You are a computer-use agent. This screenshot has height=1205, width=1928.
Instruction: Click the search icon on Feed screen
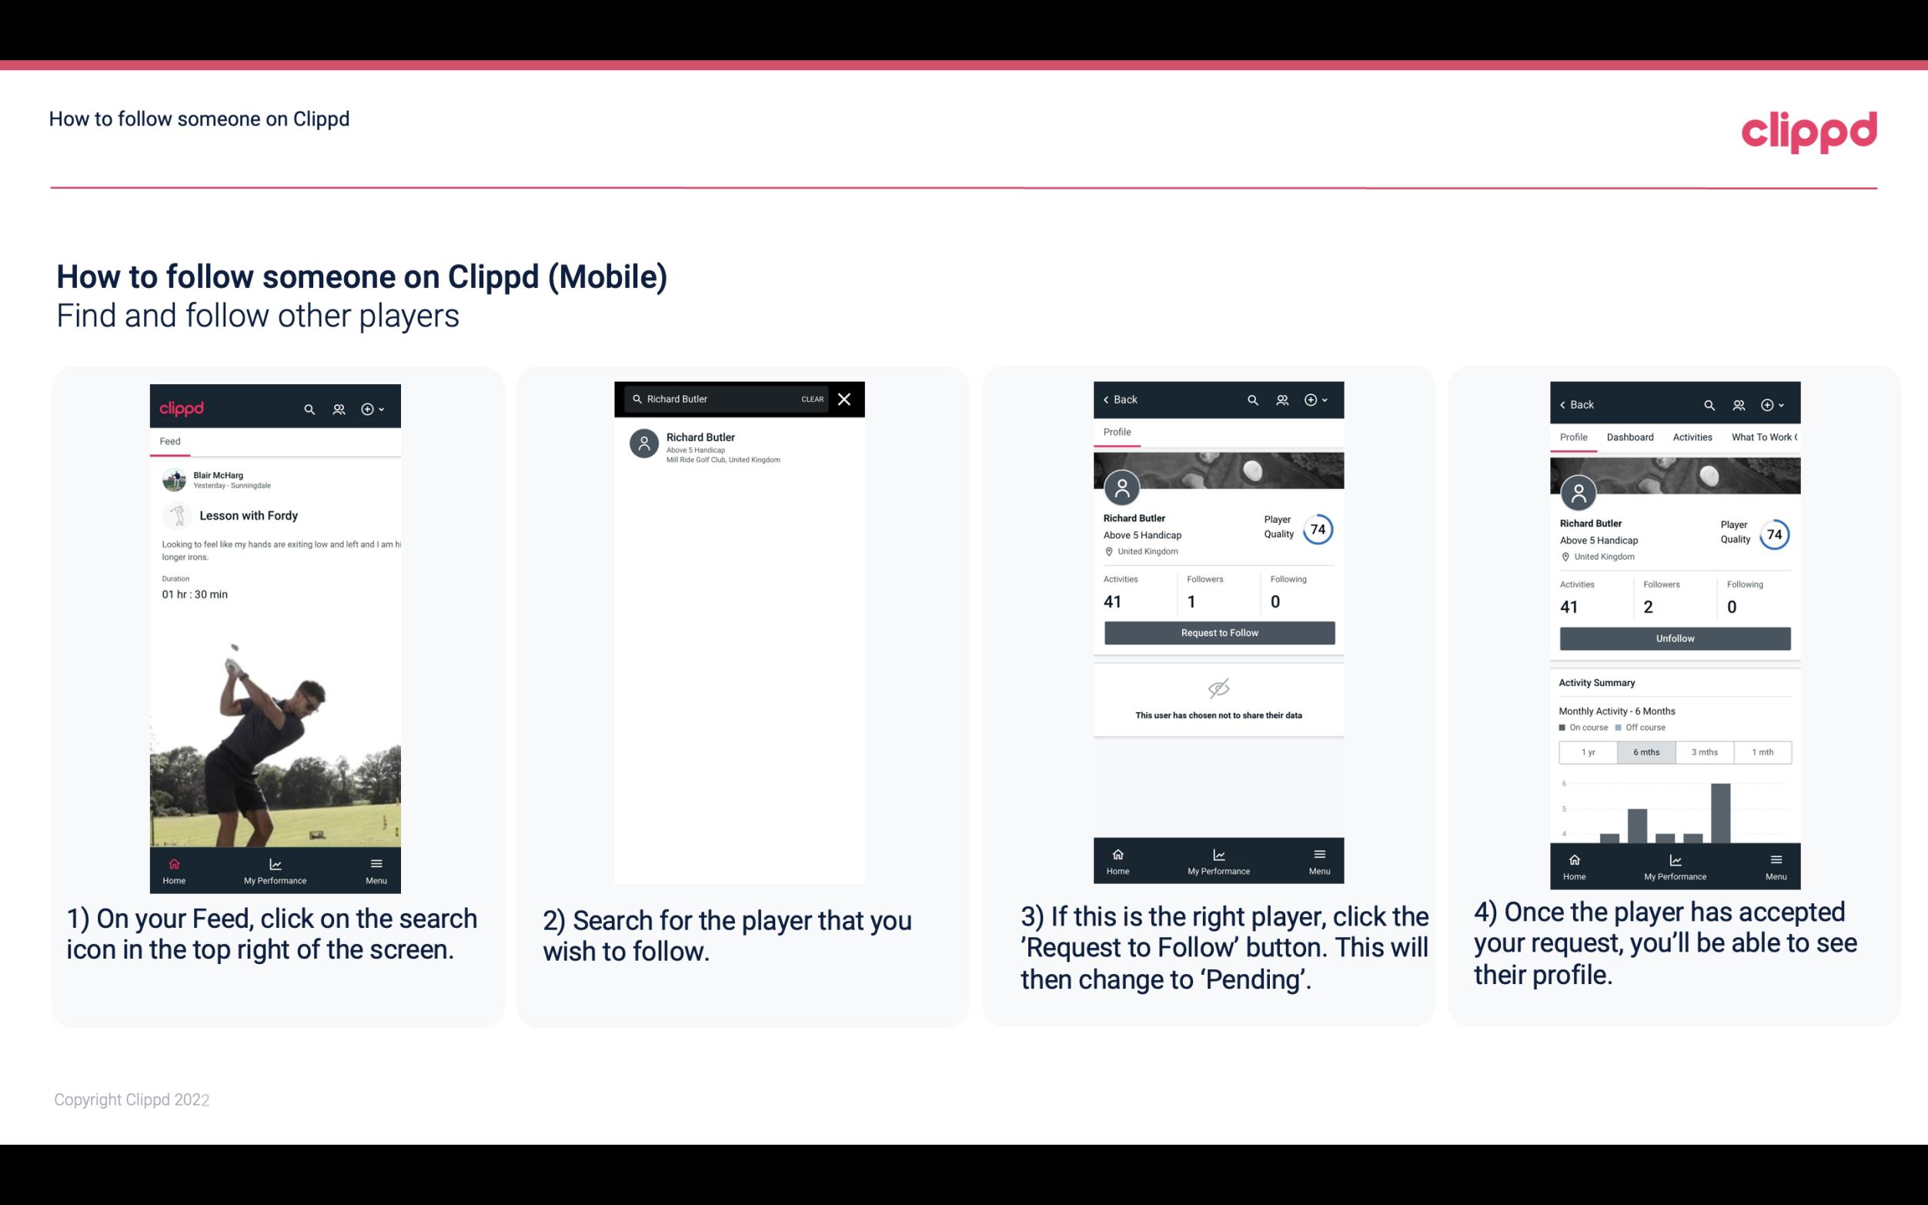tap(309, 408)
